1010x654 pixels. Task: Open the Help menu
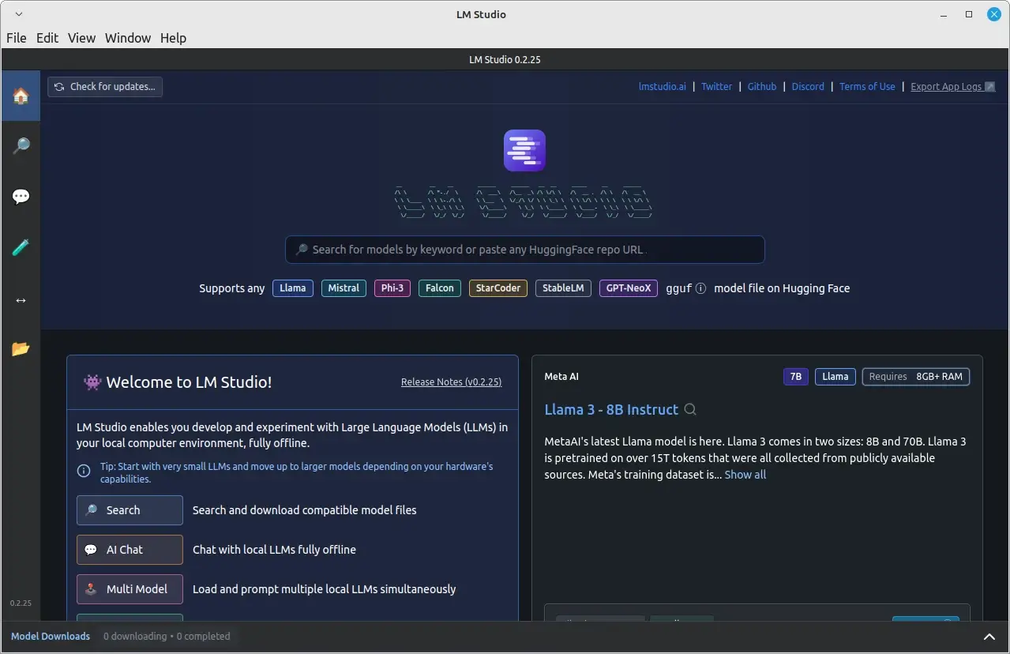click(173, 38)
